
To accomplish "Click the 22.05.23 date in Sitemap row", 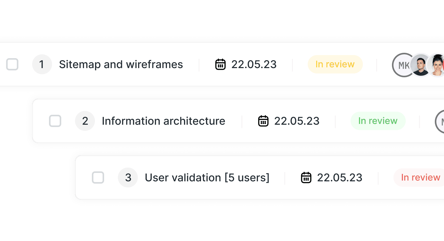I will [254, 65].
